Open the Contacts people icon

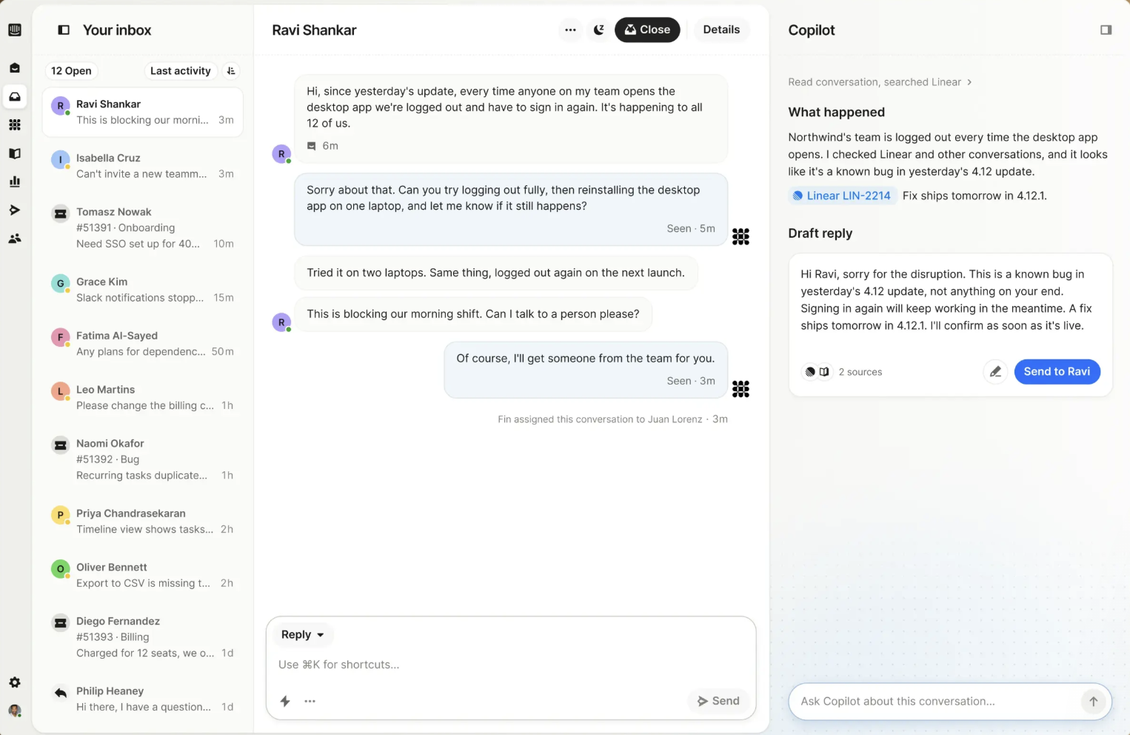[15, 239]
